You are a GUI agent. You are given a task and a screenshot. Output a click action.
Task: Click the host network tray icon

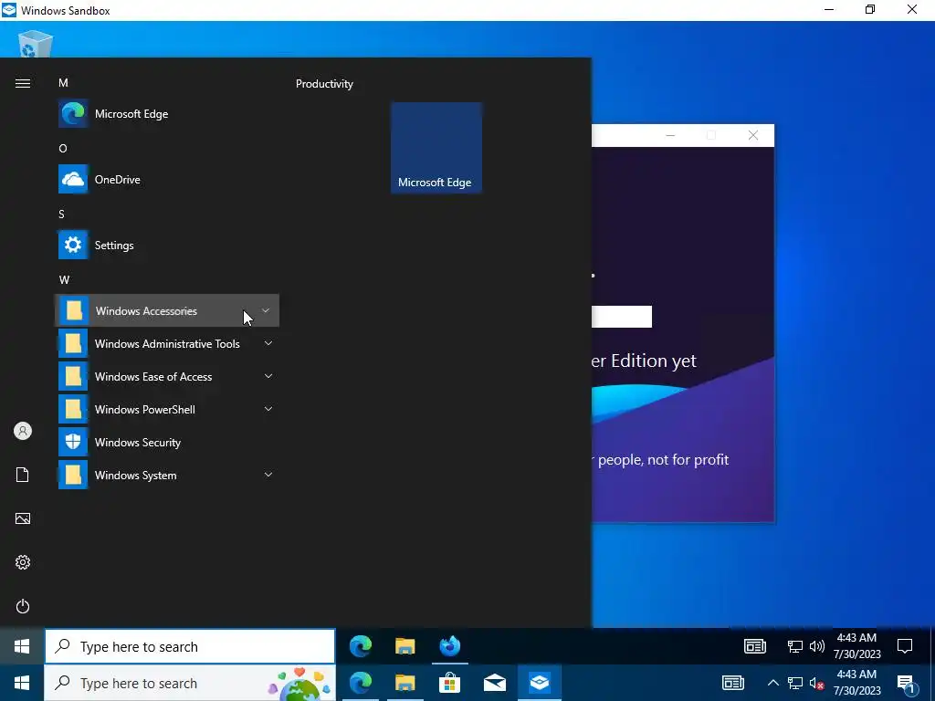pos(795,683)
